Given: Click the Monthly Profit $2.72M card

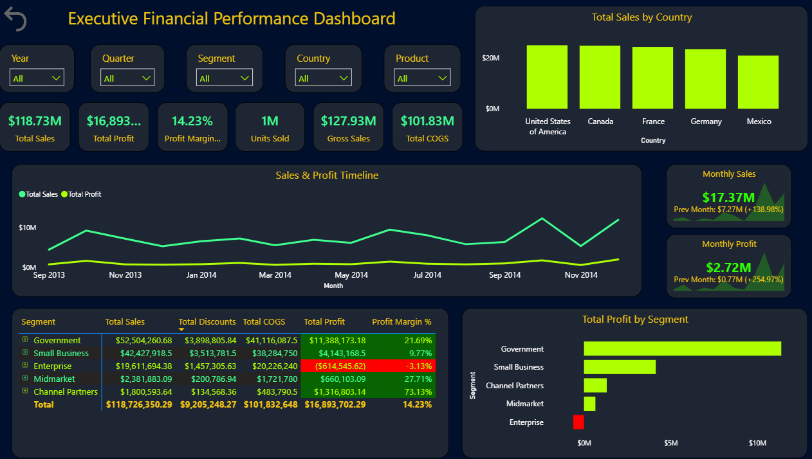Looking at the screenshot, I should [x=729, y=266].
